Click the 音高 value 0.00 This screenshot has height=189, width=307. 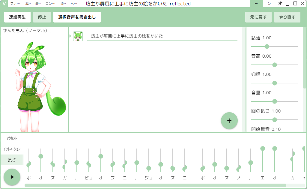click(x=267, y=56)
